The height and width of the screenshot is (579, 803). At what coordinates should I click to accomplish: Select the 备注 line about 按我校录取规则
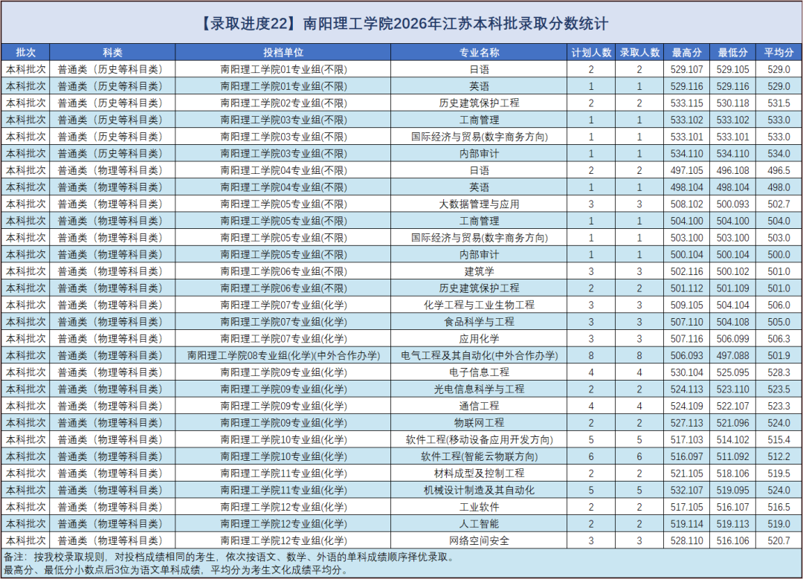pyautogui.click(x=229, y=557)
